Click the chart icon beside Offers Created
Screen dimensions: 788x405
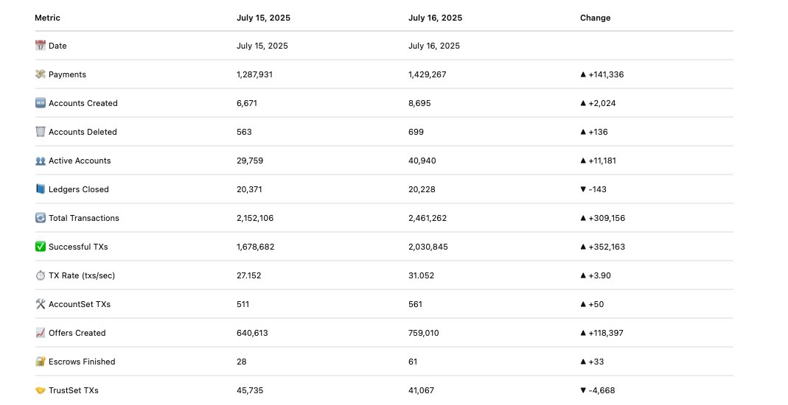41,333
